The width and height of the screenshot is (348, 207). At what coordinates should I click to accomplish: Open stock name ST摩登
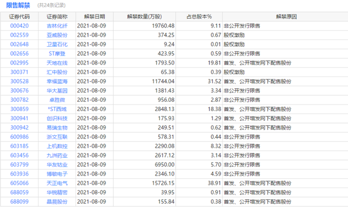(57, 54)
